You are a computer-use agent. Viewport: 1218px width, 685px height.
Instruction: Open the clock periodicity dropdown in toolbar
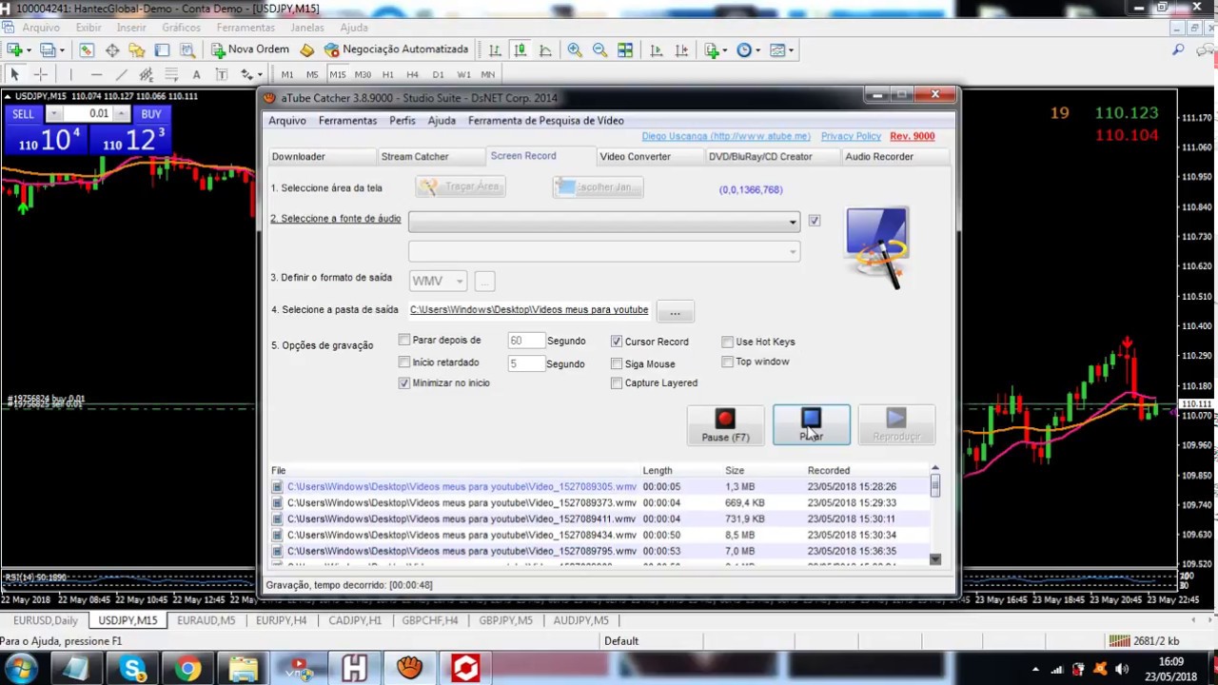(757, 49)
